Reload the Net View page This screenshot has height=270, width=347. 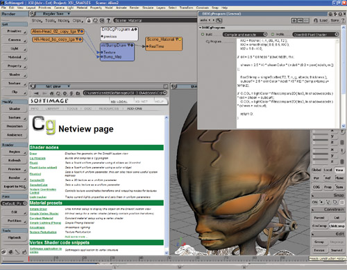pos(58,93)
